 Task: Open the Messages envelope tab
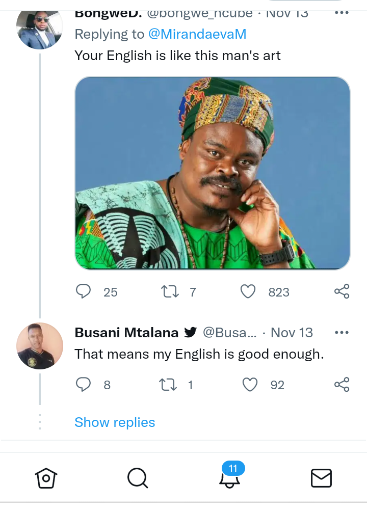coord(321,478)
